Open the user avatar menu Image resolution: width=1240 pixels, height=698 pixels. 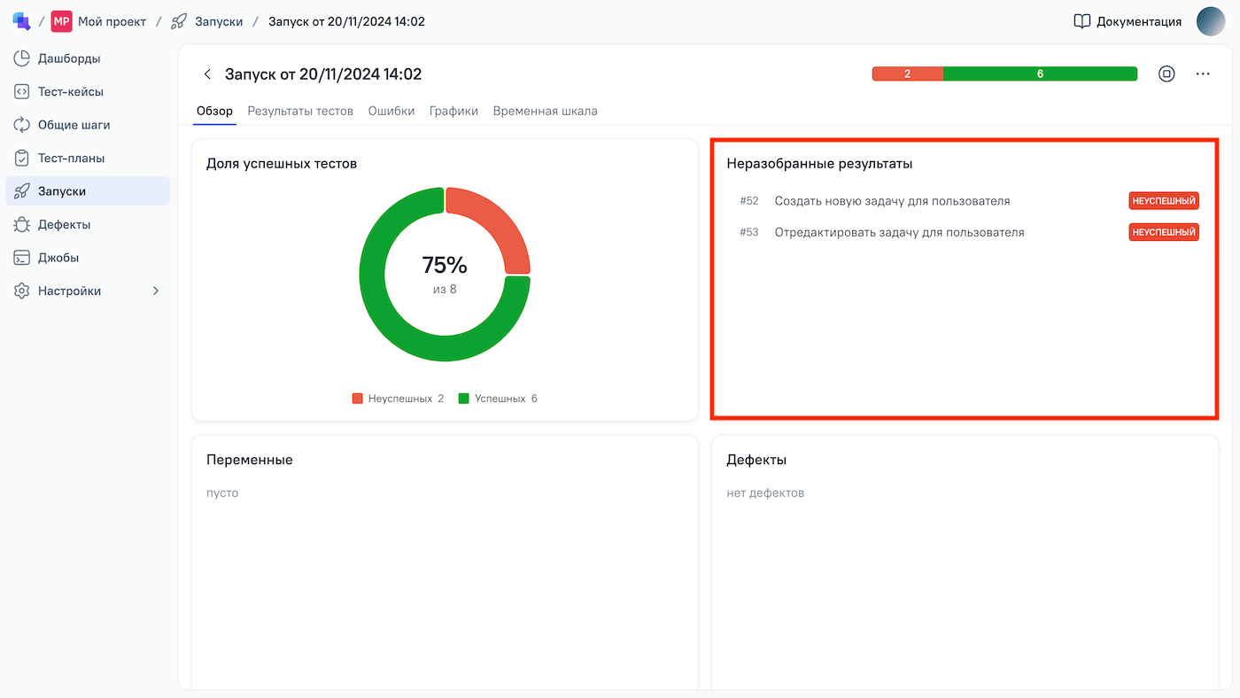click(1210, 21)
